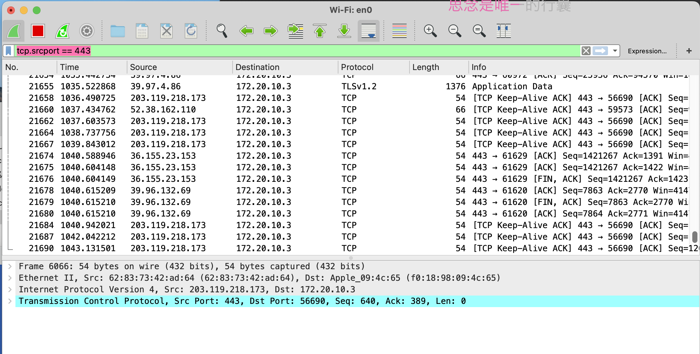
Task: Sort by the No. column
Action: (x=30, y=67)
